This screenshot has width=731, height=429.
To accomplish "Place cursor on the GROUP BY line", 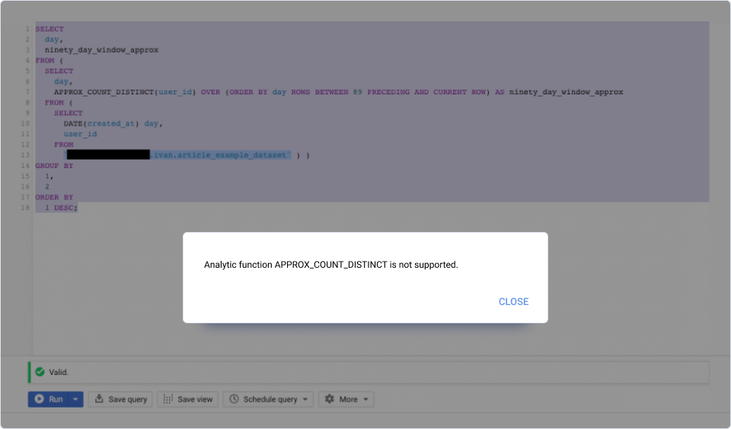I will click(x=54, y=166).
